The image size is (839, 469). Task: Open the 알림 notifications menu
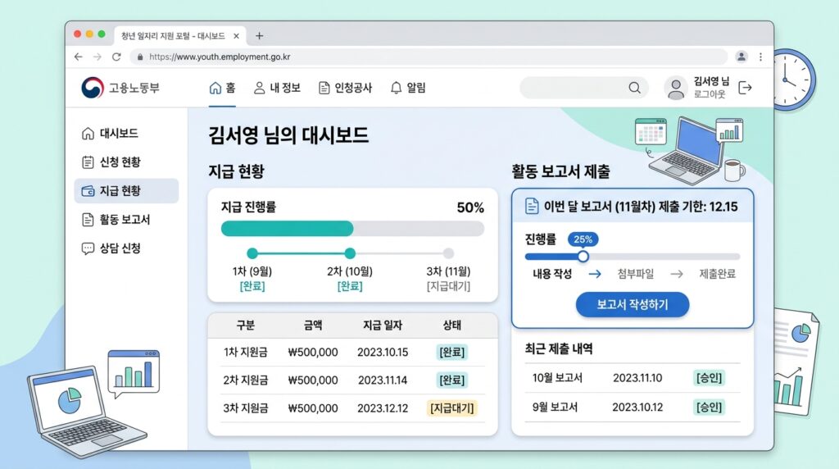coord(408,88)
